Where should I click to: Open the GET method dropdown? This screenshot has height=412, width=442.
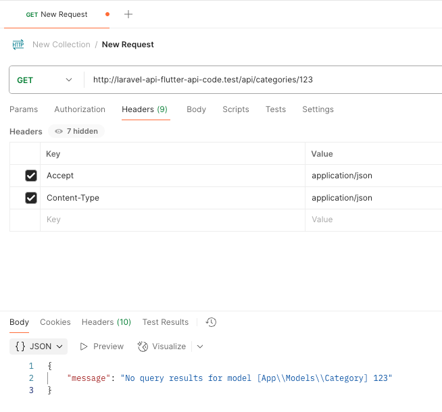click(45, 80)
